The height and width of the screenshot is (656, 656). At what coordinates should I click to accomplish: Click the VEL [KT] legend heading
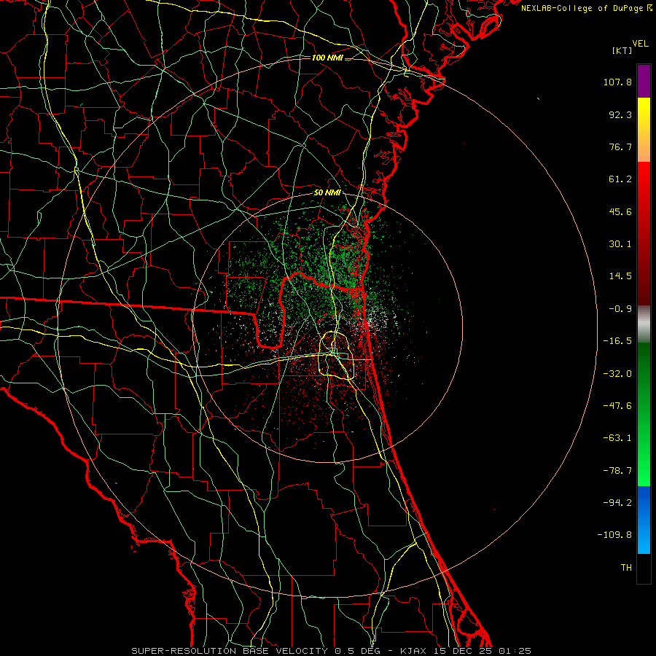630,47
